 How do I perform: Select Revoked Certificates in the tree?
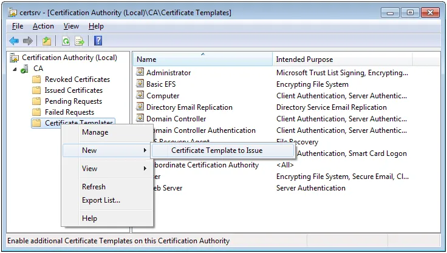(77, 79)
